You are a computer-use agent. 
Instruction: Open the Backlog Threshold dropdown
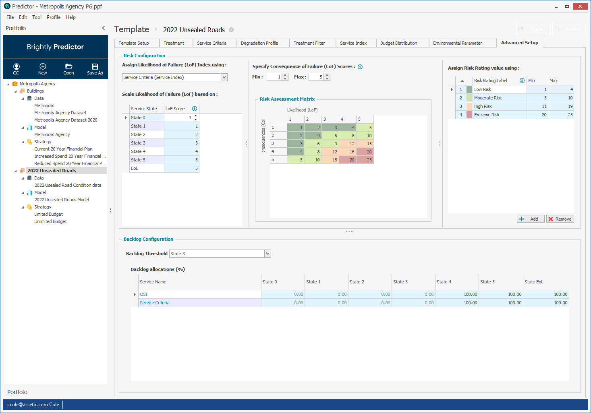pos(268,254)
